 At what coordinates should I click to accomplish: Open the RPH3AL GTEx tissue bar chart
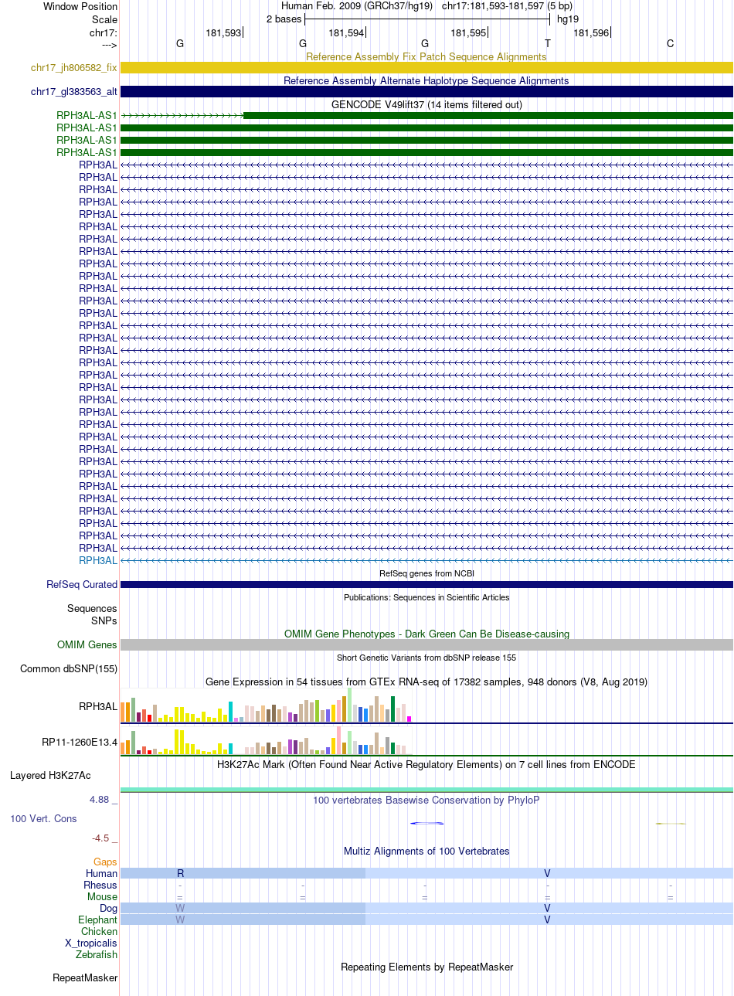pyautogui.click(x=267, y=705)
